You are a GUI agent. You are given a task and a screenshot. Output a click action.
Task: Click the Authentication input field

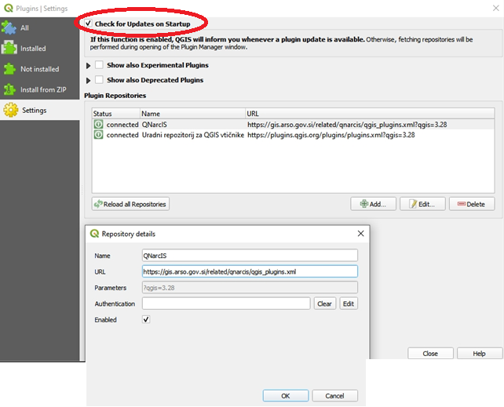[x=226, y=303]
